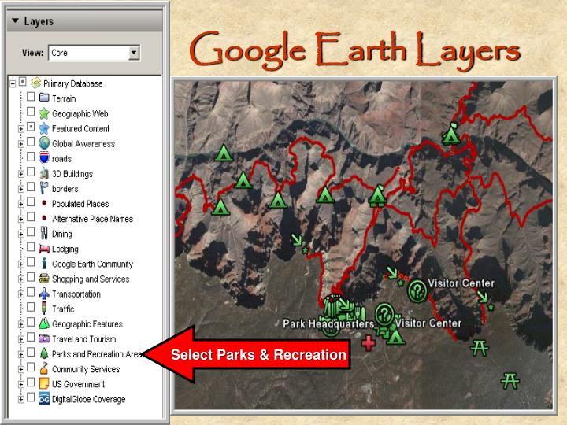Click the Google Earth Community info icon

pyautogui.click(x=44, y=264)
